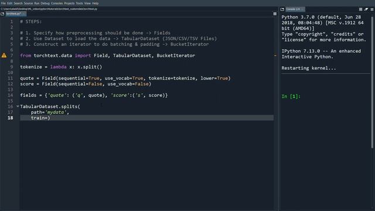The width and height of the screenshot is (375, 211).
Task: Click the orange warning marker in editor scrollbar
Action: (275, 56)
